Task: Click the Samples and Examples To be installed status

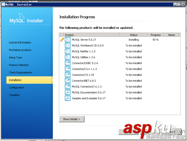Action: point(134,98)
